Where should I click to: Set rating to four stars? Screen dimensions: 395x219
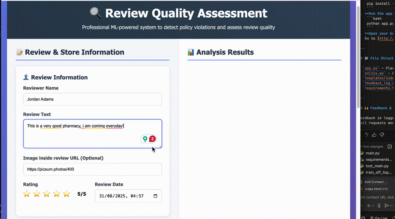coord(57,194)
